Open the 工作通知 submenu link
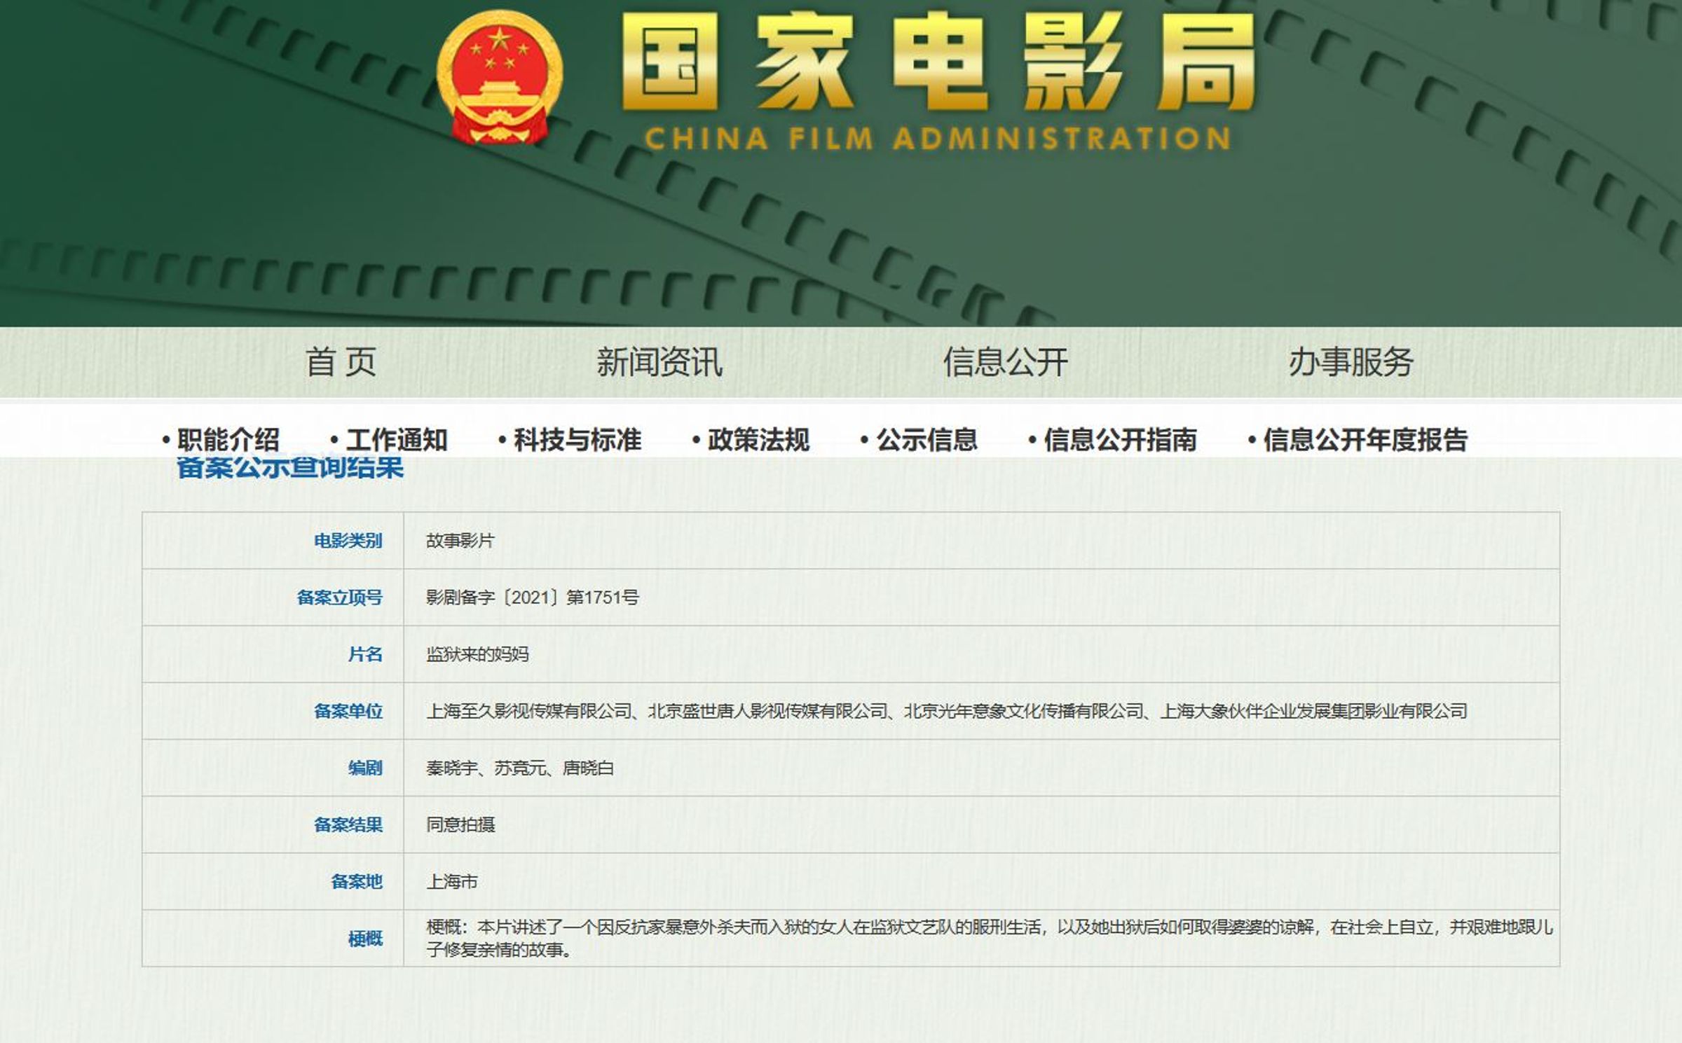1682x1043 pixels. [x=396, y=440]
